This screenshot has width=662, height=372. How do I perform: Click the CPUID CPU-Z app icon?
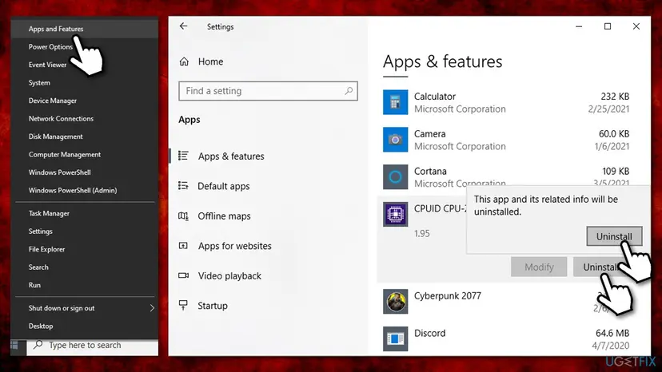point(395,214)
